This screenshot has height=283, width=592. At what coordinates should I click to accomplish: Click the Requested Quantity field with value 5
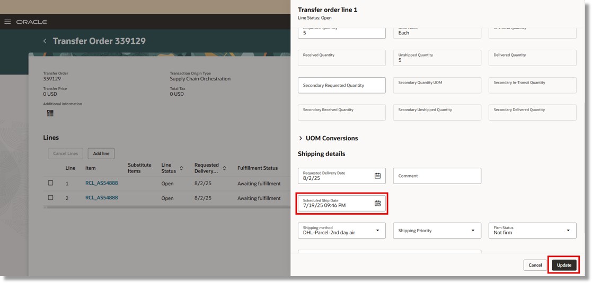(342, 33)
